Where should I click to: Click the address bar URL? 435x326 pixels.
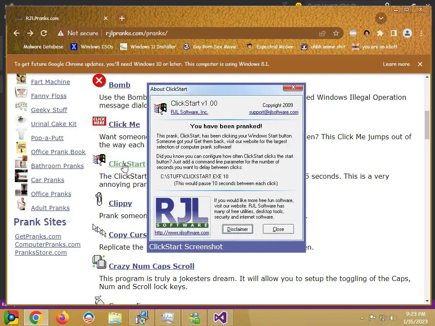pyautogui.click(x=136, y=33)
